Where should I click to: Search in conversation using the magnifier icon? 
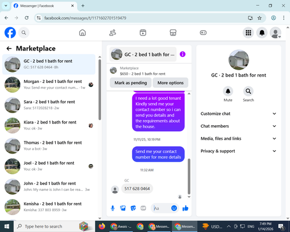click(248, 91)
